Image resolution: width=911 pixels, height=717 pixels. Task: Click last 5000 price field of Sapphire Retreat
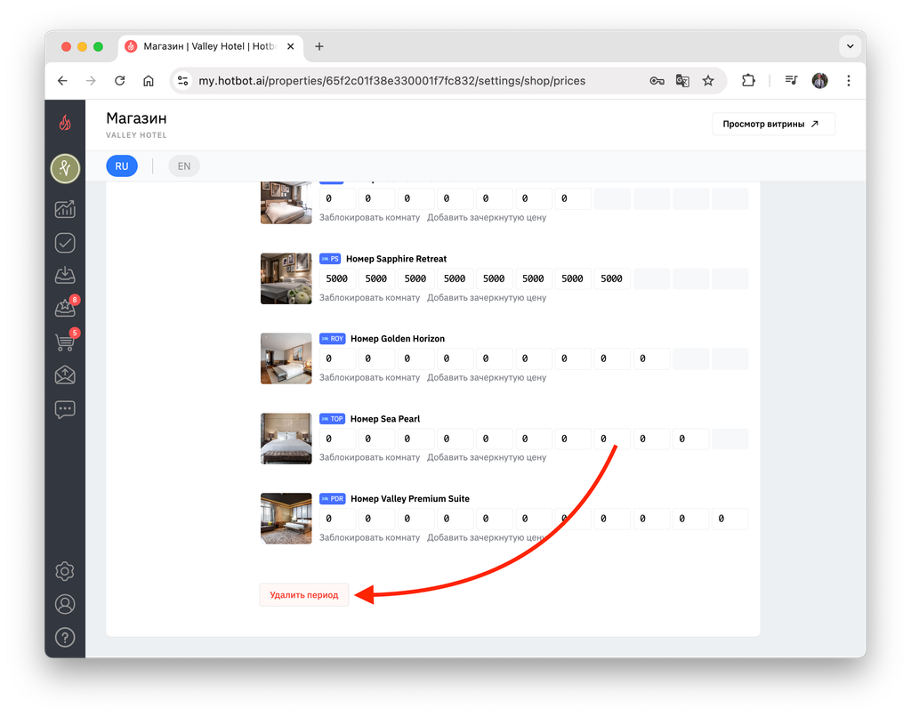click(x=612, y=279)
